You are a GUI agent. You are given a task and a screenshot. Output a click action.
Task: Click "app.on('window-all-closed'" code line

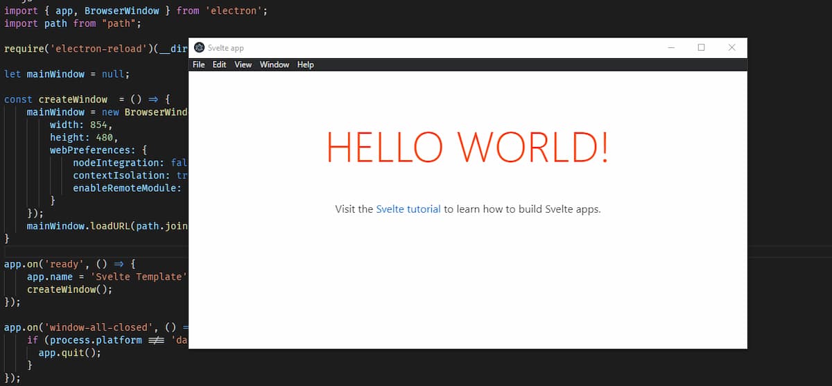point(96,327)
